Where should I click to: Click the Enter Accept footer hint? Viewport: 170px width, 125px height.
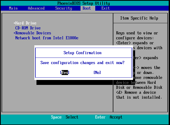tap(109, 117)
